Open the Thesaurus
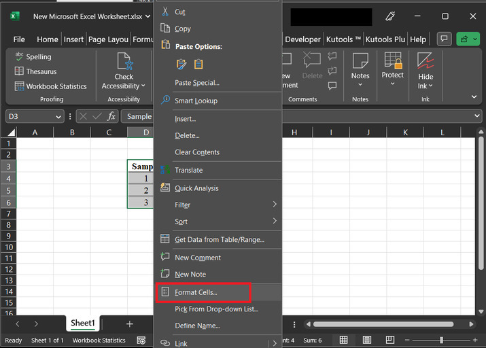 coord(35,71)
